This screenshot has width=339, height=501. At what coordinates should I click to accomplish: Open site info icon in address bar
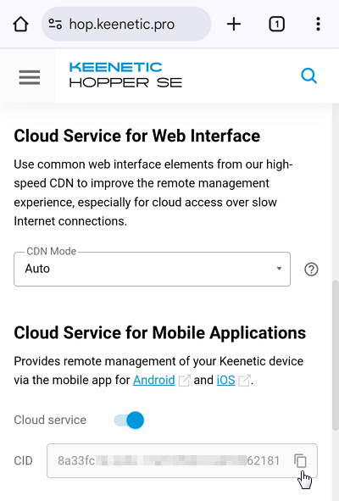55,24
